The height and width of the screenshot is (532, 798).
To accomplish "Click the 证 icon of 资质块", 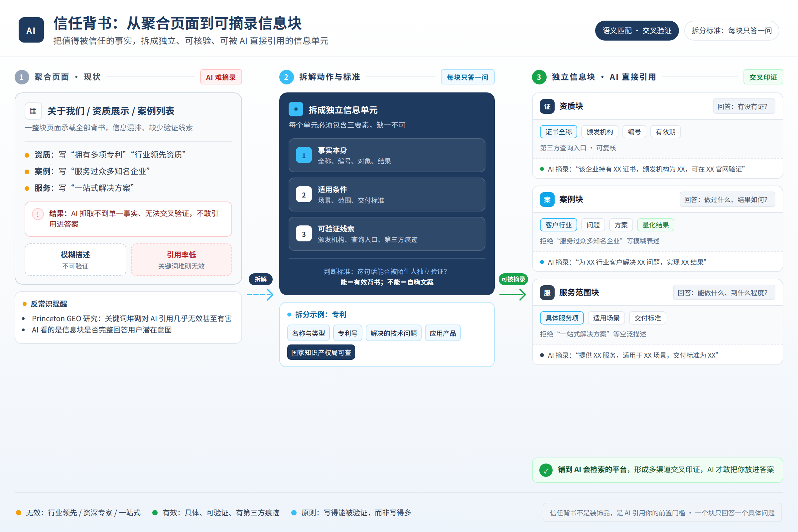I will point(547,106).
